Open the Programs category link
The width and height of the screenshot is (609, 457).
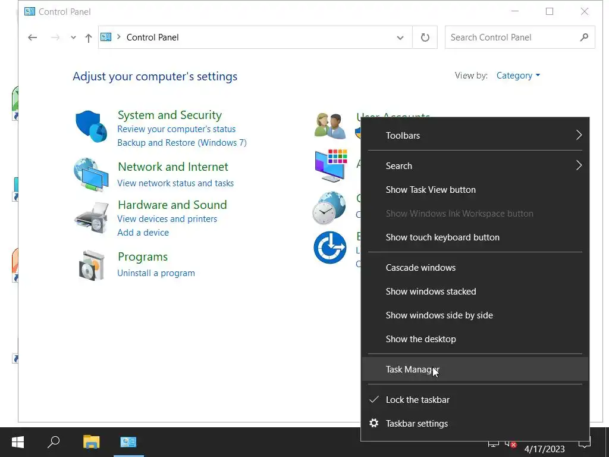(143, 257)
